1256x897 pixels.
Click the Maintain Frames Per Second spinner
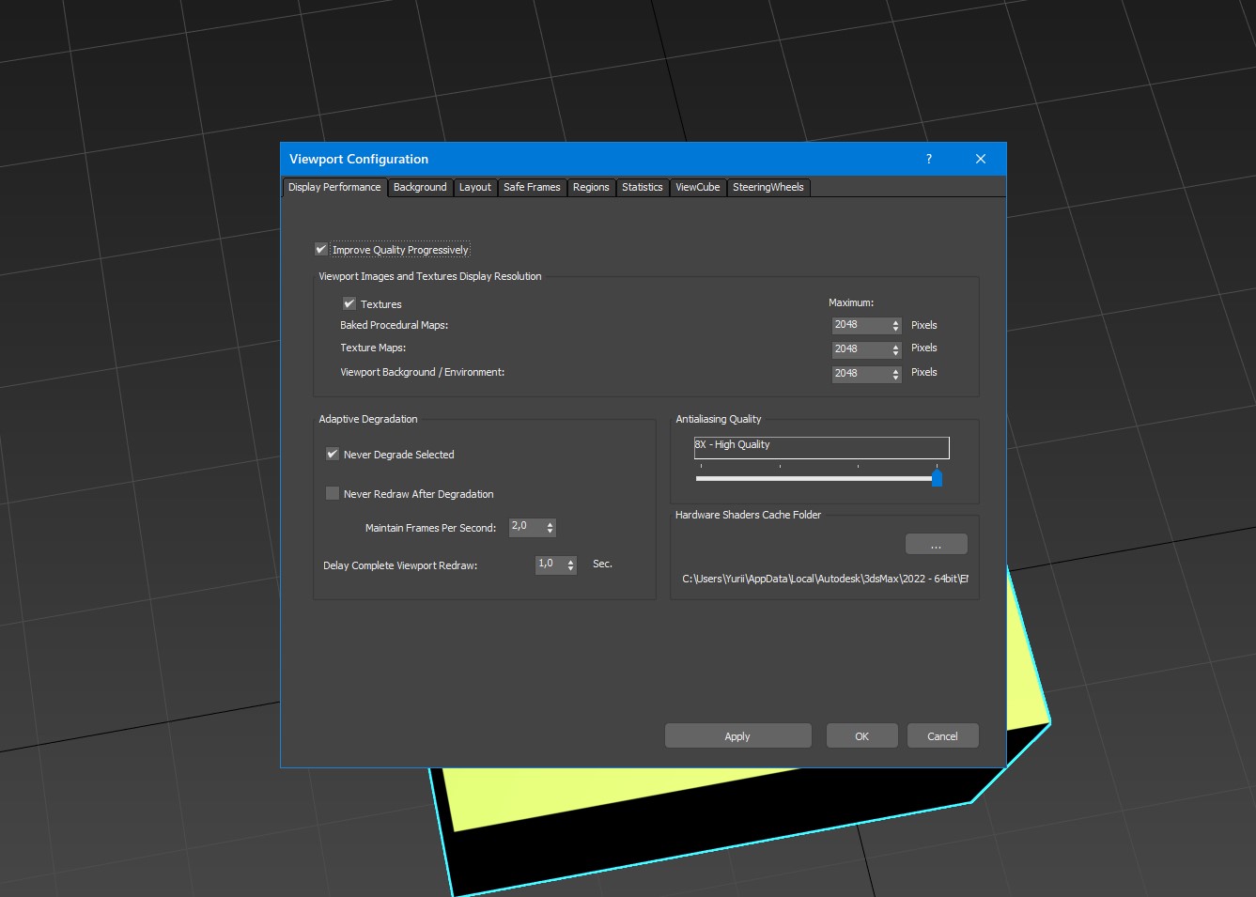[x=550, y=528]
